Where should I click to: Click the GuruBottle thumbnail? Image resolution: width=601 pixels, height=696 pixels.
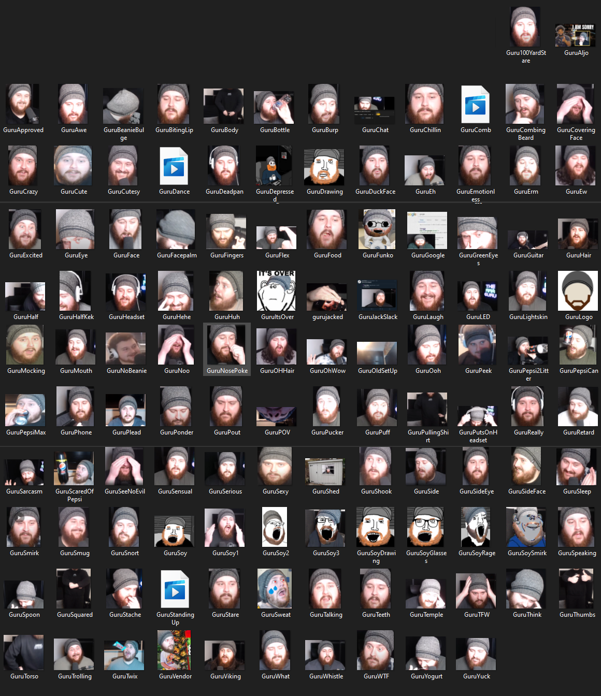tap(274, 107)
